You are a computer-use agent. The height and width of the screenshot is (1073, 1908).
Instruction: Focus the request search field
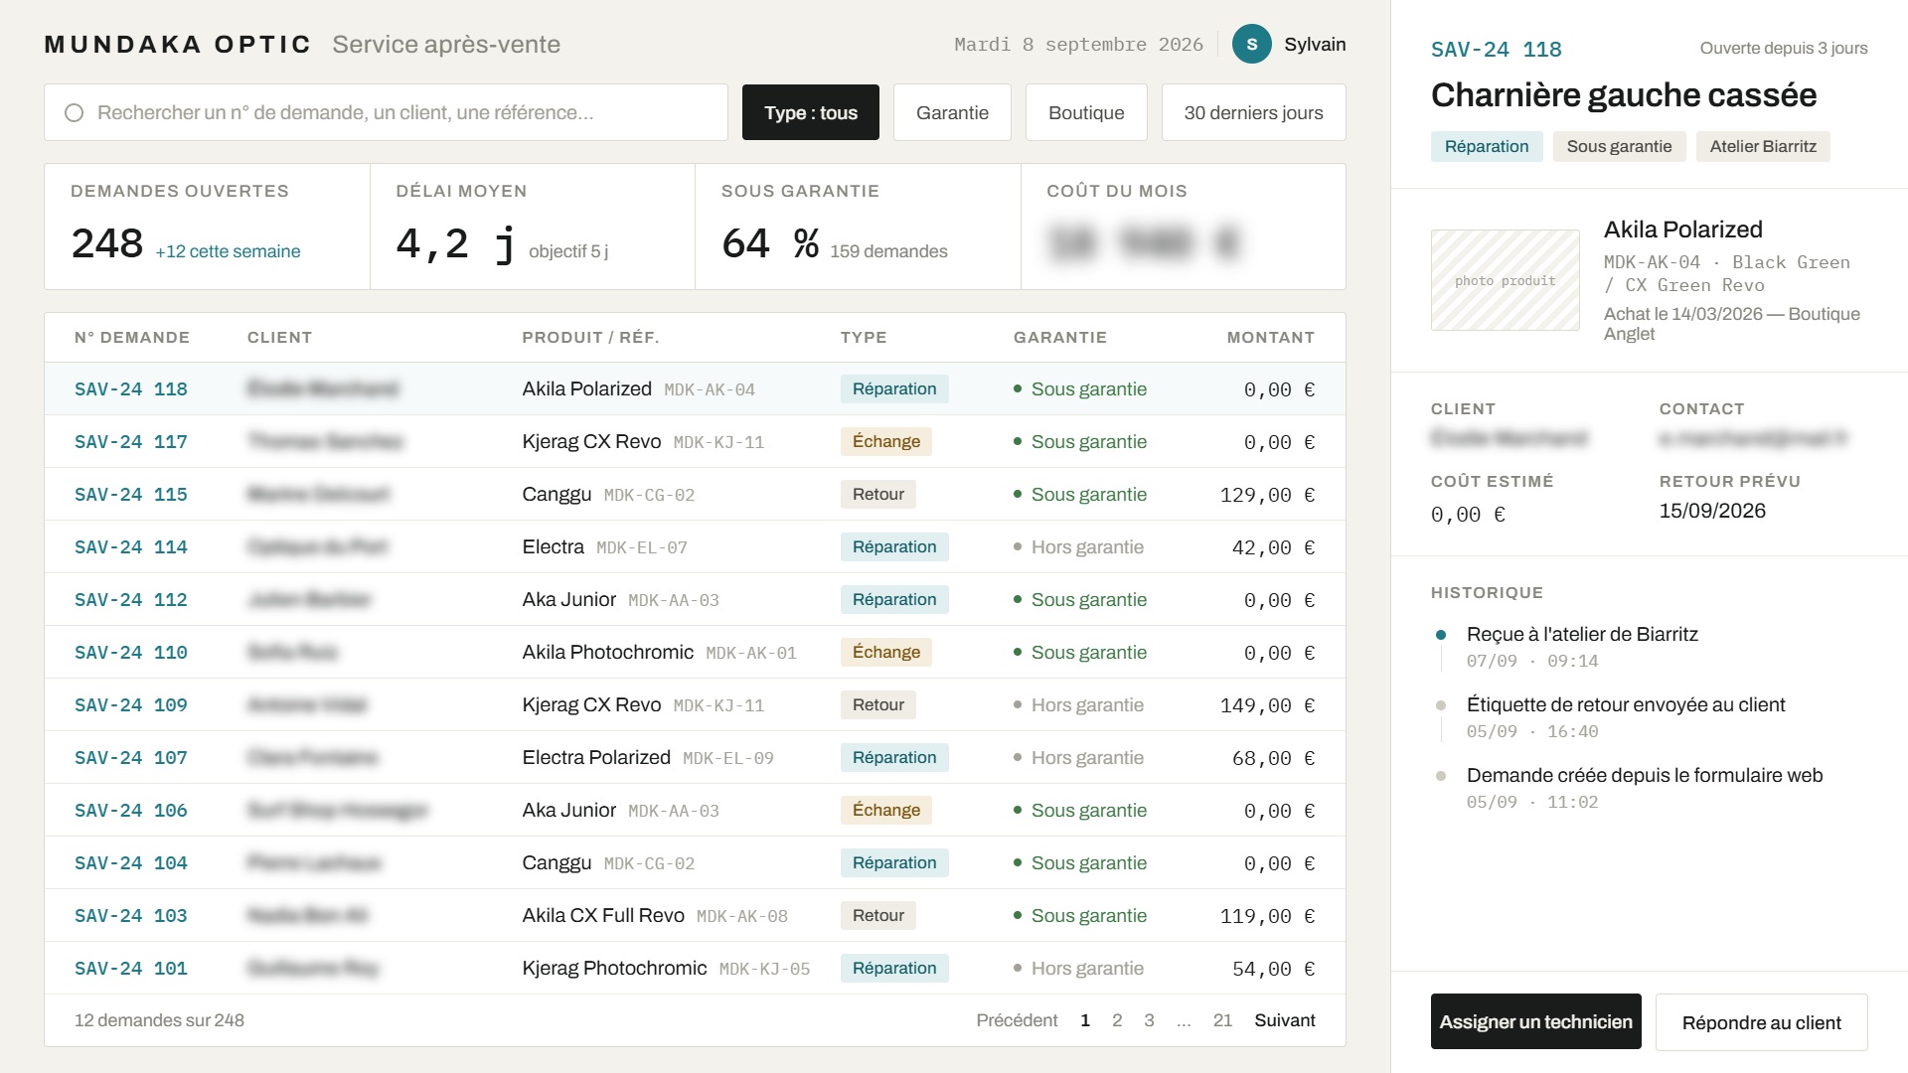[x=386, y=112]
